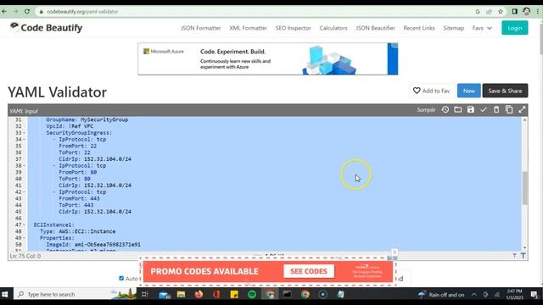Viewport: 543px width, 305px height.
Task: Collapse EC2Instance1 fold at line 47
Action: point(24,225)
